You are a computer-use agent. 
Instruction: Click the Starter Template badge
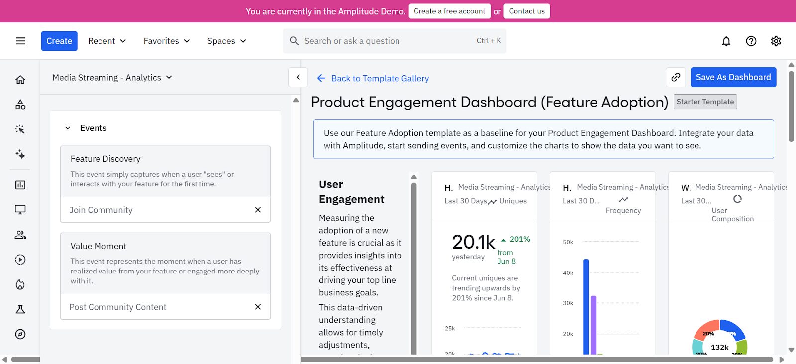point(705,102)
